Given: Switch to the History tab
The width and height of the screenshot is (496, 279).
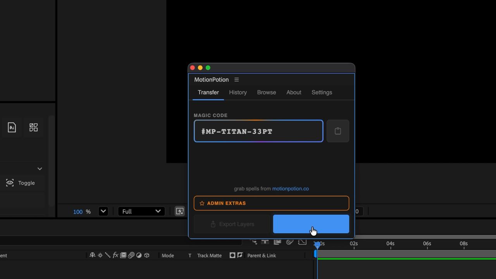Looking at the screenshot, I should 238,92.
